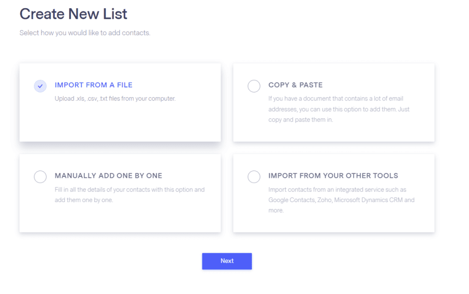Click the 'Upload .xls, .csv, .txt files' description

tap(115, 98)
